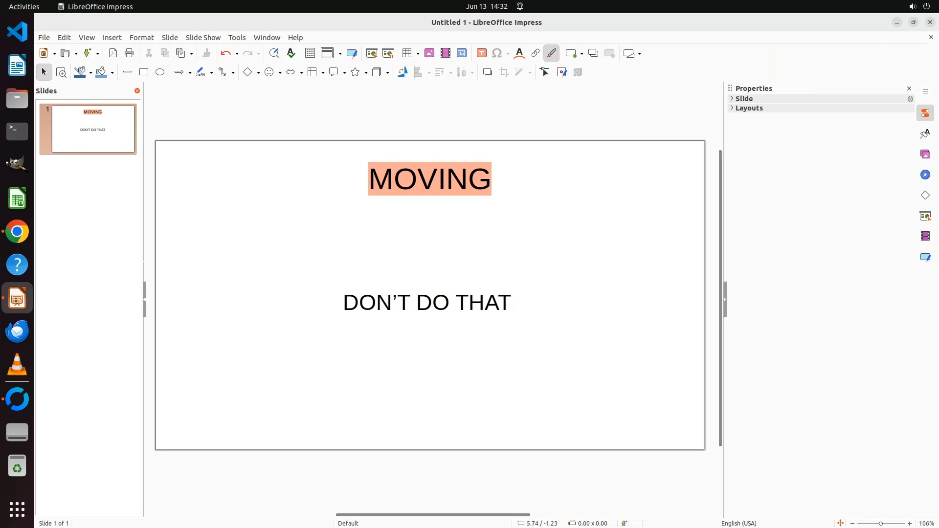Toggle the display grid
Screen dimensions: 939x528
[x=310, y=53]
